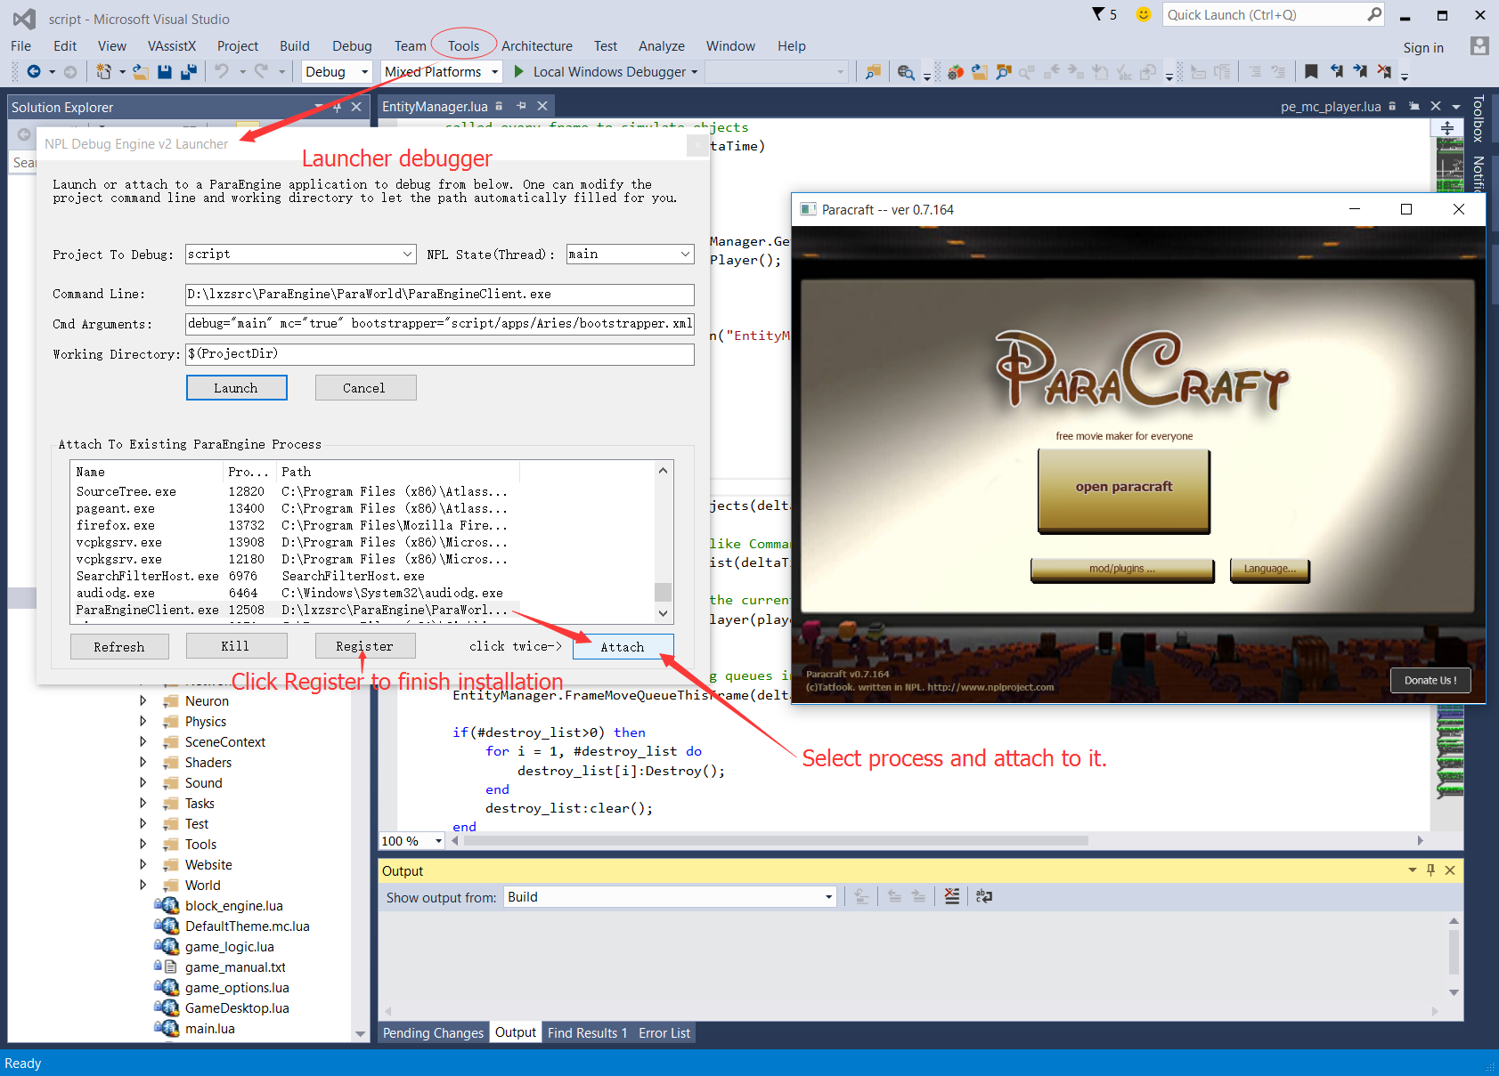The width and height of the screenshot is (1499, 1076).
Task: Toggle the pin on the EntityManager.lua tab
Action: coord(521,106)
